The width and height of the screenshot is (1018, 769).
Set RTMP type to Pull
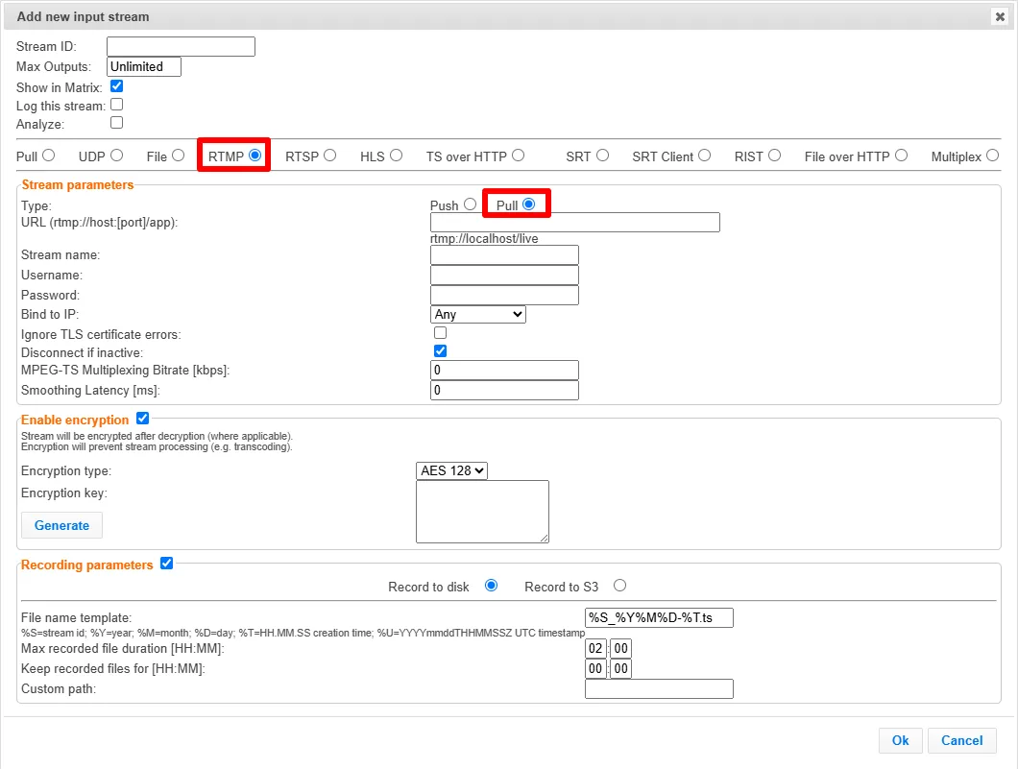click(529, 204)
